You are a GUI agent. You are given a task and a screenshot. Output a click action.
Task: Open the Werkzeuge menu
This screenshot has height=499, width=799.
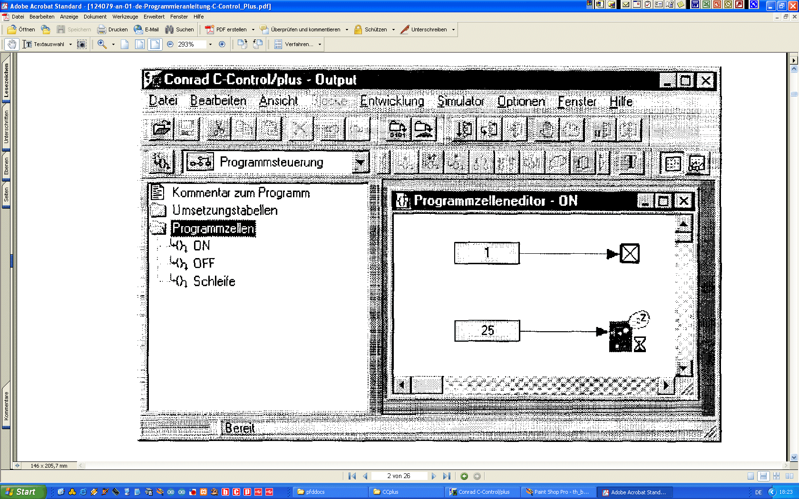tap(125, 17)
